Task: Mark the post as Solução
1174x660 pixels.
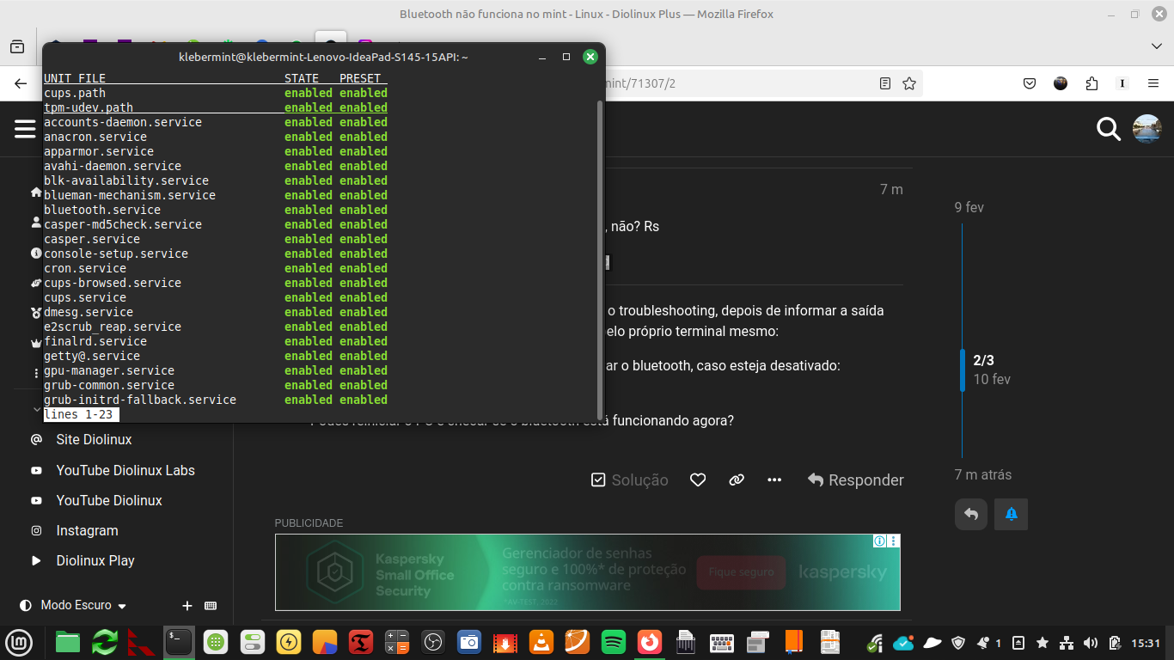Action: coord(630,480)
